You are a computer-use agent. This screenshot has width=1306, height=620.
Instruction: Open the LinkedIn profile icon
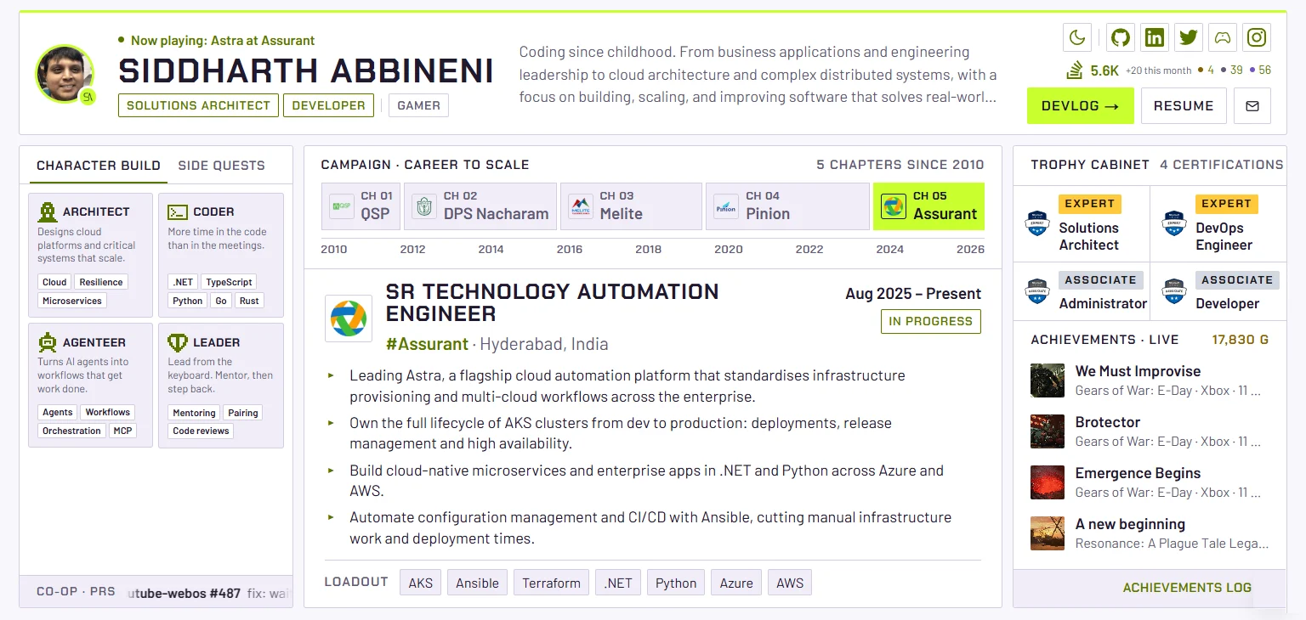[x=1155, y=37]
